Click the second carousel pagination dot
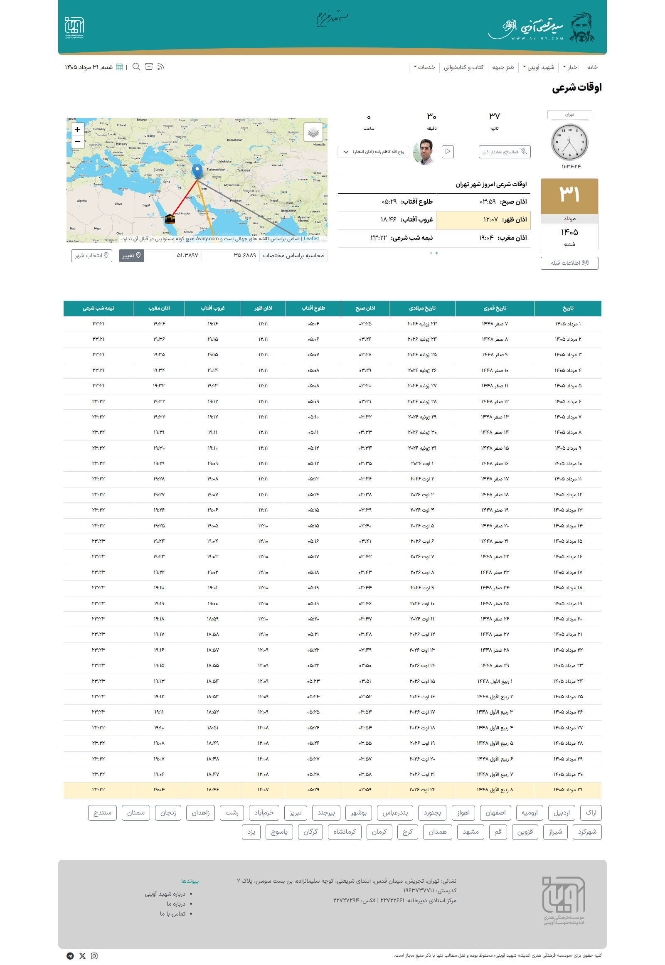Screen dimensions: 665x965 point(431,253)
